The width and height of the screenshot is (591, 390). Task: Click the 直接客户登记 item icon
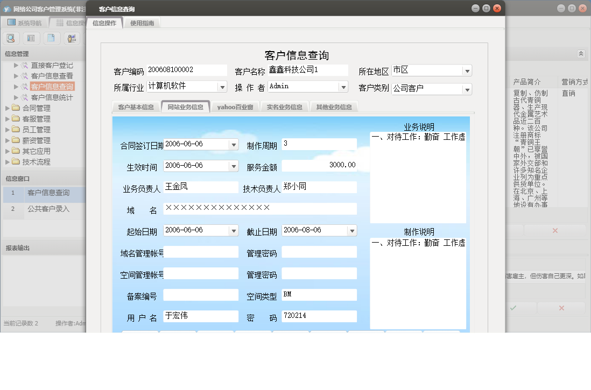point(24,66)
